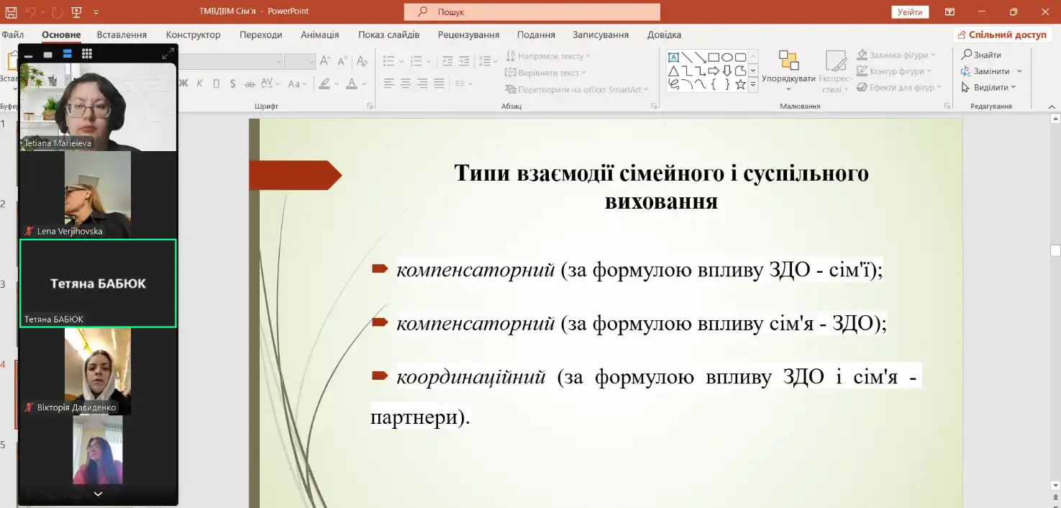
Task: Select the oval shape in shapes gallery
Action: [727, 58]
